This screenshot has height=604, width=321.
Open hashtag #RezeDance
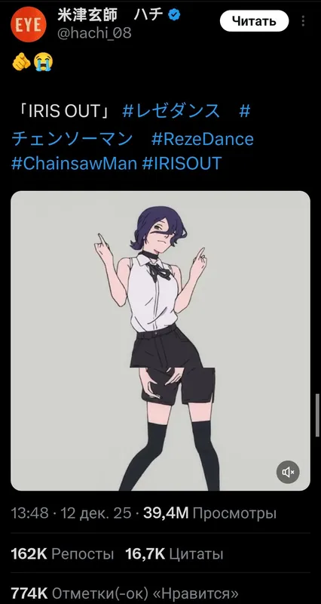tap(203, 139)
